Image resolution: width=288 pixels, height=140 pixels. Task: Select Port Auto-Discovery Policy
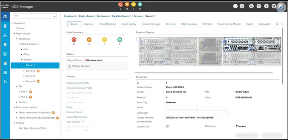click(x=33, y=128)
